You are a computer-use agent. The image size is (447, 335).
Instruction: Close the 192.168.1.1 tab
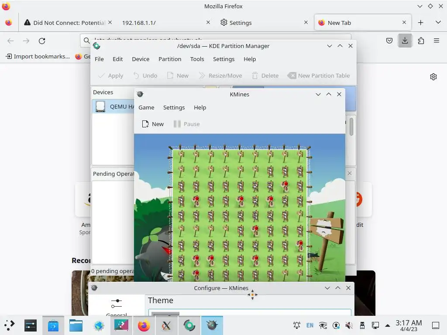(x=208, y=22)
